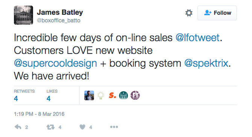Viewport: 252px width, 137px height.
Task: Select the orange S. avatar icon
Action: (112, 95)
